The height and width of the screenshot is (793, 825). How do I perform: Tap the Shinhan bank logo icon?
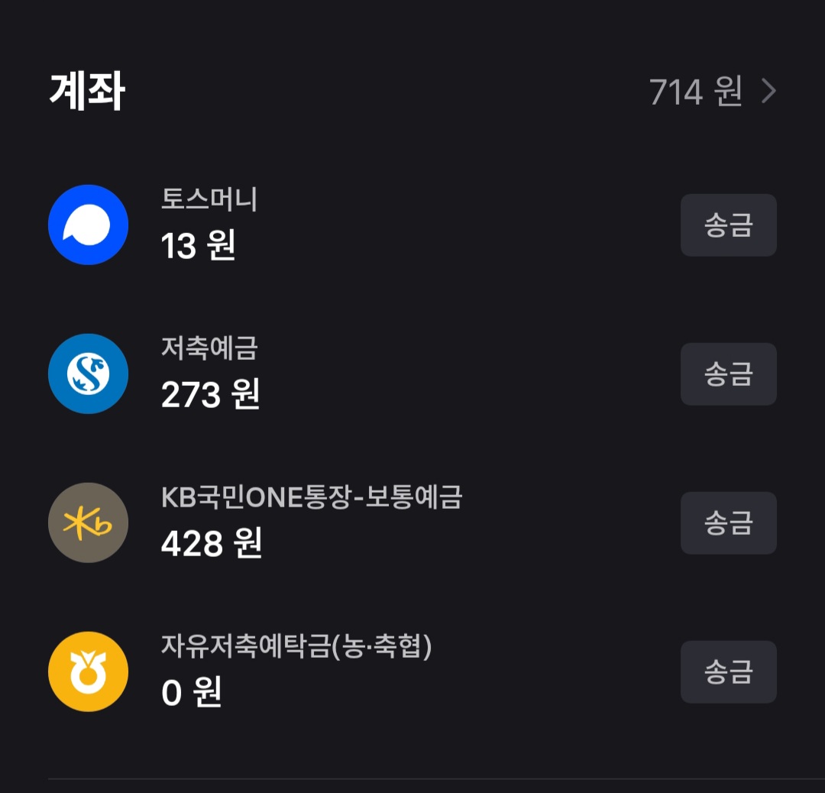click(88, 374)
